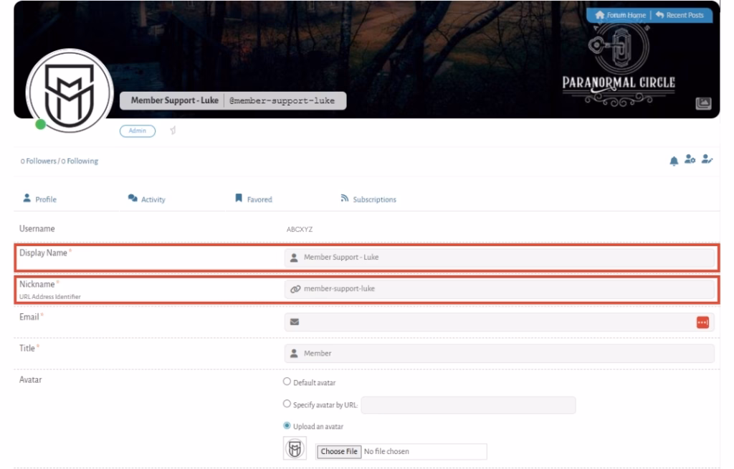Open the Forum Home link
734x469 pixels.
(620, 15)
